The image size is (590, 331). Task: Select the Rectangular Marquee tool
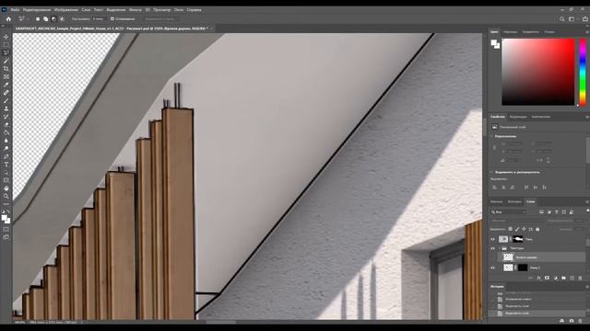[6, 45]
